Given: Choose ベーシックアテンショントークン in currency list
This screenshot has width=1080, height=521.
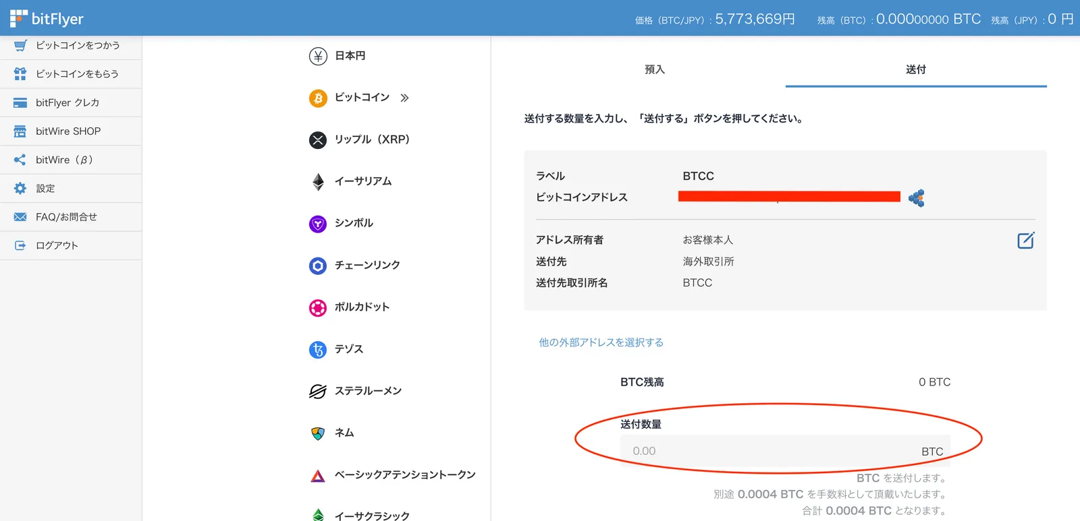Looking at the screenshot, I should pyautogui.click(x=405, y=475).
